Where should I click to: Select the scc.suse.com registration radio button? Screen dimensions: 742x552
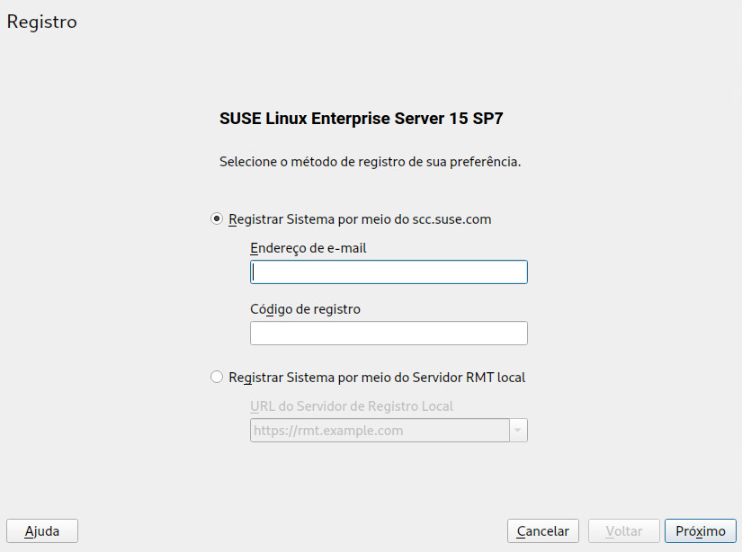click(217, 218)
